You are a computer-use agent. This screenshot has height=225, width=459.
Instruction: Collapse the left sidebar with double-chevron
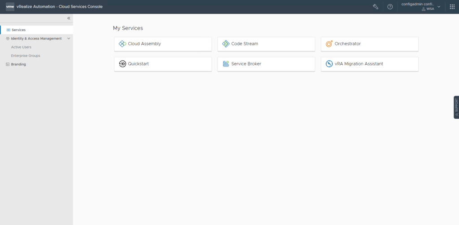click(69, 18)
